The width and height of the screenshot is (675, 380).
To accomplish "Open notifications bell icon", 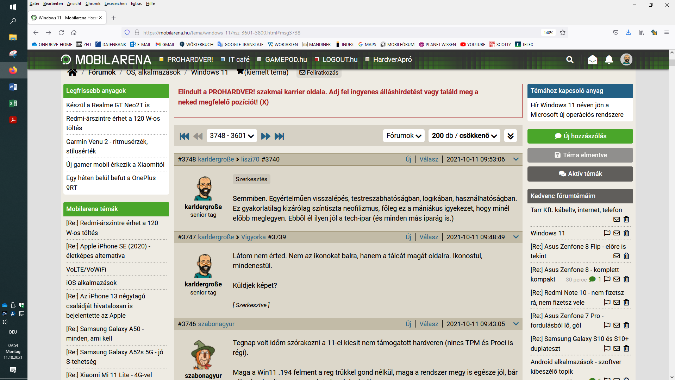I will 609,60.
